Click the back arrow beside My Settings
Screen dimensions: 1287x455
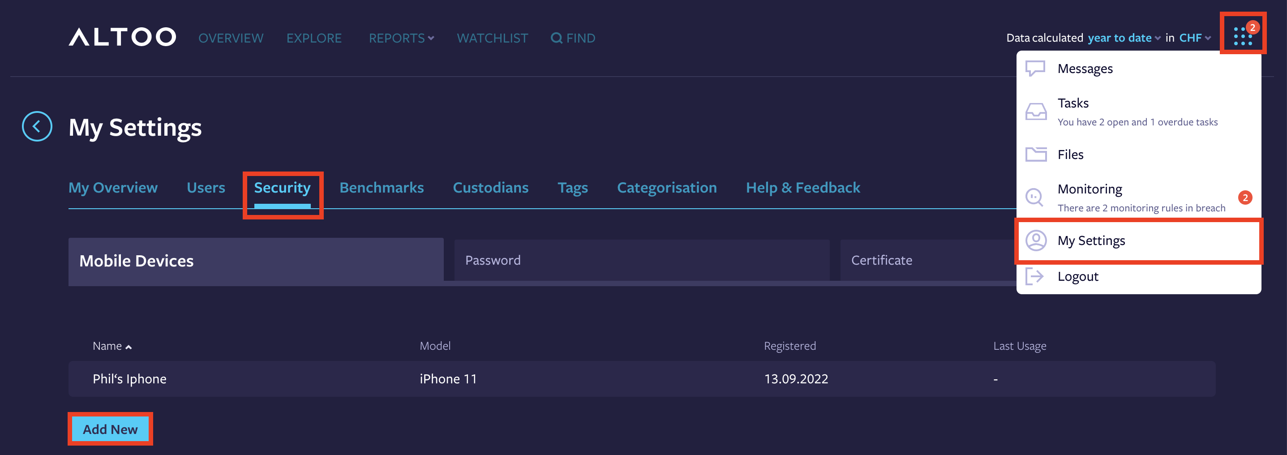point(37,126)
